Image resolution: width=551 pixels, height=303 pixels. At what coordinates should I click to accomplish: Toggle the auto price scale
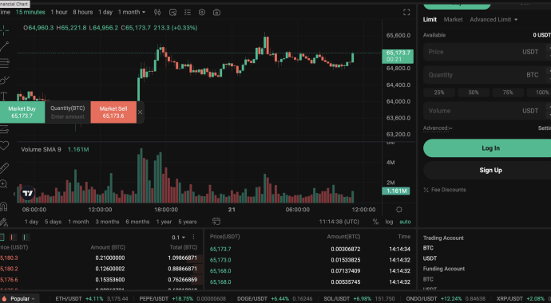tap(405, 222)
